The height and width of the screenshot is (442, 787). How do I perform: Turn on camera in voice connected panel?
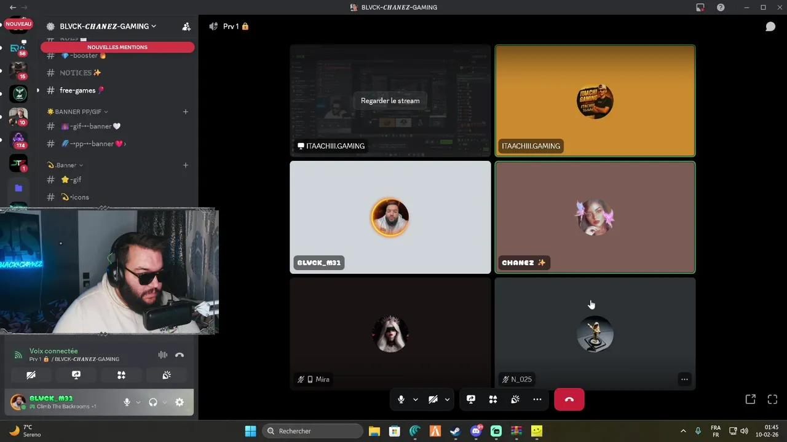tap(31, 375)
